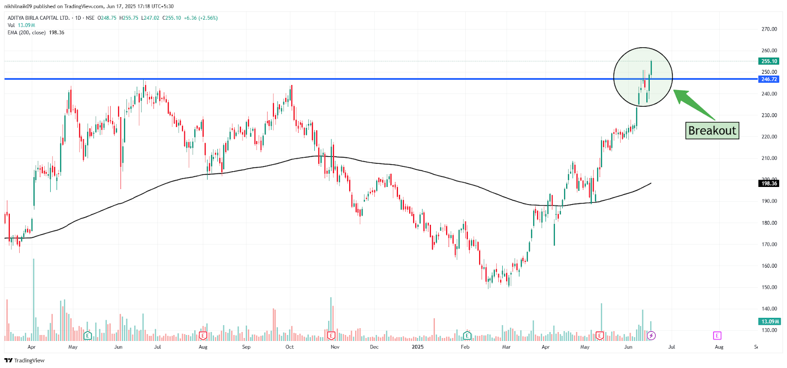Click the NSE exchange label
The height and width of the screenshot is (368, 787).
pos(90,18)
